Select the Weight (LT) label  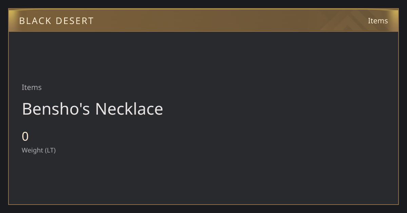[39, 150]
